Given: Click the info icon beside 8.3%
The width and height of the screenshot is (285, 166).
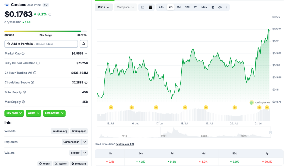Looking at the screenshot, I should 50,14.
